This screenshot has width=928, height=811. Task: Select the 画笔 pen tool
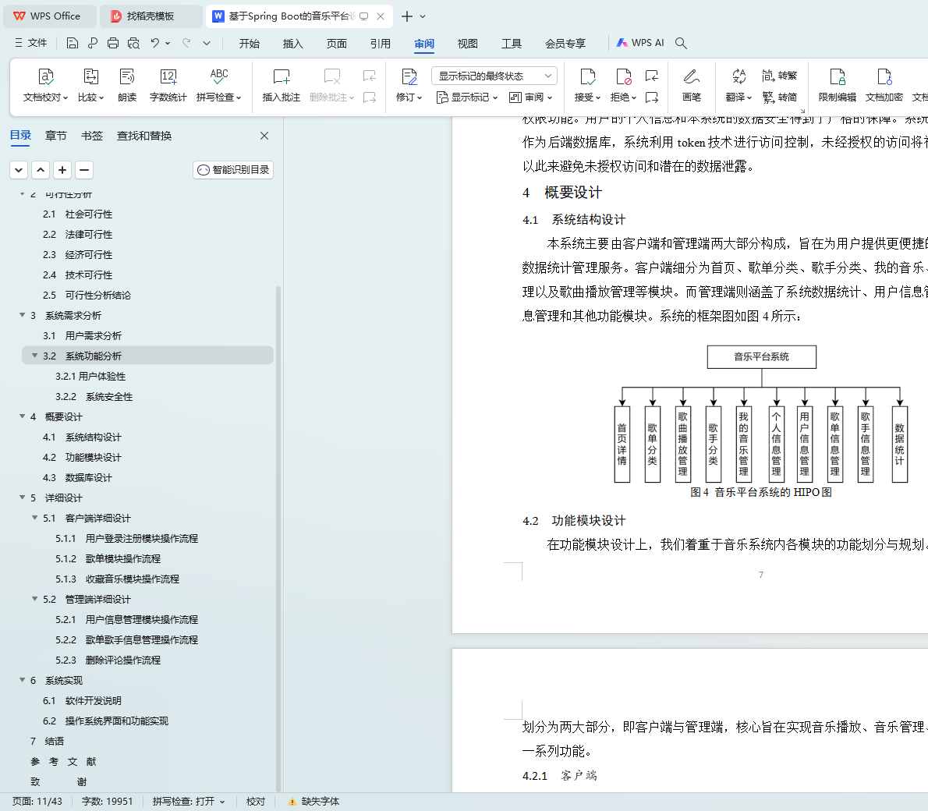pos(691,85)
